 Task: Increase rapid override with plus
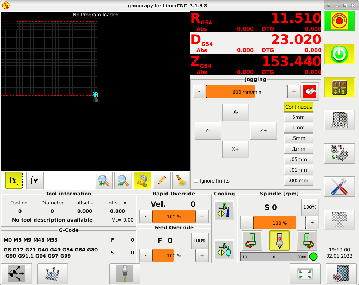click(x=202, y=216)
